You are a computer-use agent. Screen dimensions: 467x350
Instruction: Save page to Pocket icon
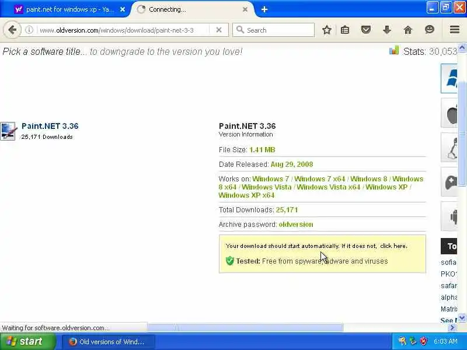point(366,30)
